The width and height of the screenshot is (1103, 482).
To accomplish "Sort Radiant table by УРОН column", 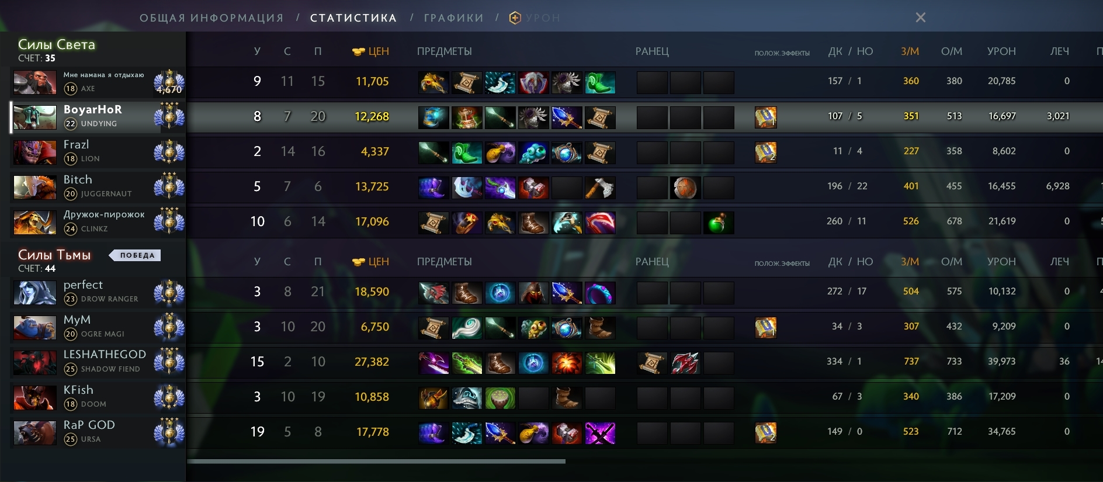I will [x=1001, y=51].
